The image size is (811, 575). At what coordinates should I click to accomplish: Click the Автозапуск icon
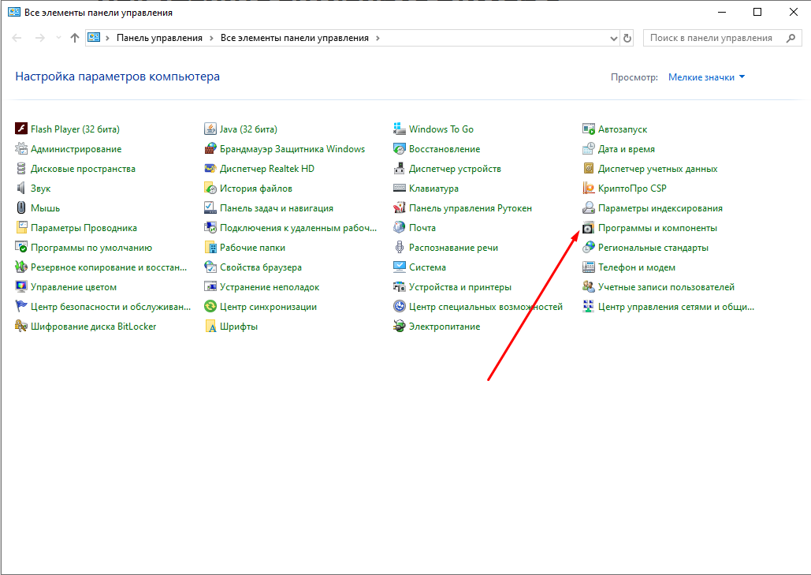tap(589, 129)
